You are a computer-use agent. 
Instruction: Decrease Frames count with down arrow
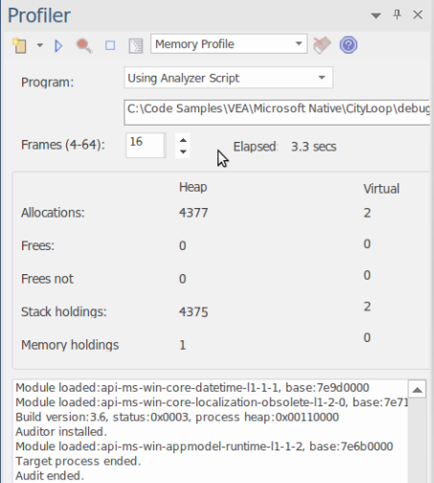click(183, 151)
